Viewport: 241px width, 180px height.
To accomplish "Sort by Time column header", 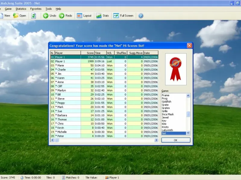I will point(100,53).
